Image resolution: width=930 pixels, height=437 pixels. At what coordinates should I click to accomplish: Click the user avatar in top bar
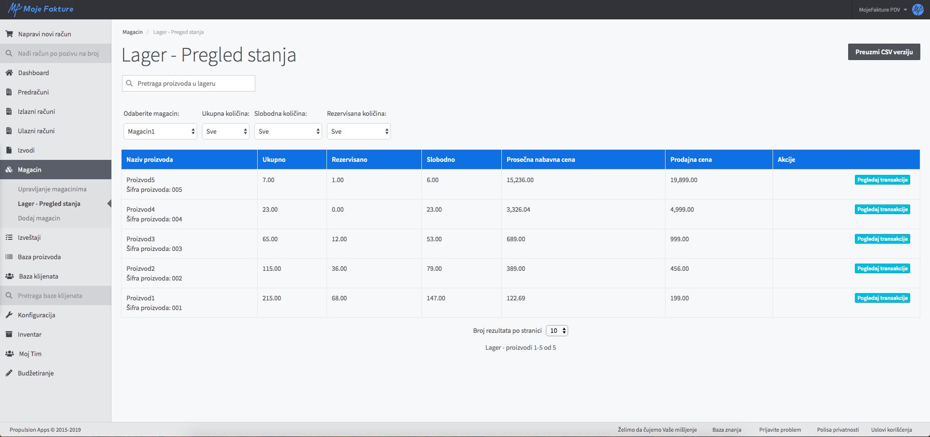[x=917, y=10]
